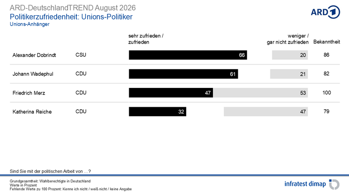349x196 pixels.
Task: Click Katherina Reiche's black bar showing 32
Action: [x=157, y=112]
